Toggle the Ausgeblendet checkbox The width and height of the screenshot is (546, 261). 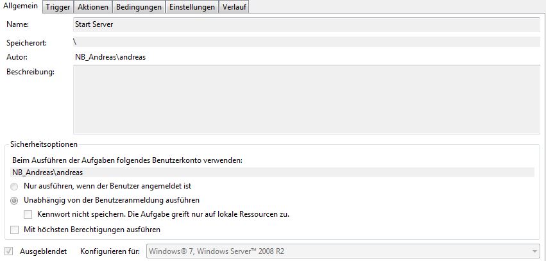(10, 251)
